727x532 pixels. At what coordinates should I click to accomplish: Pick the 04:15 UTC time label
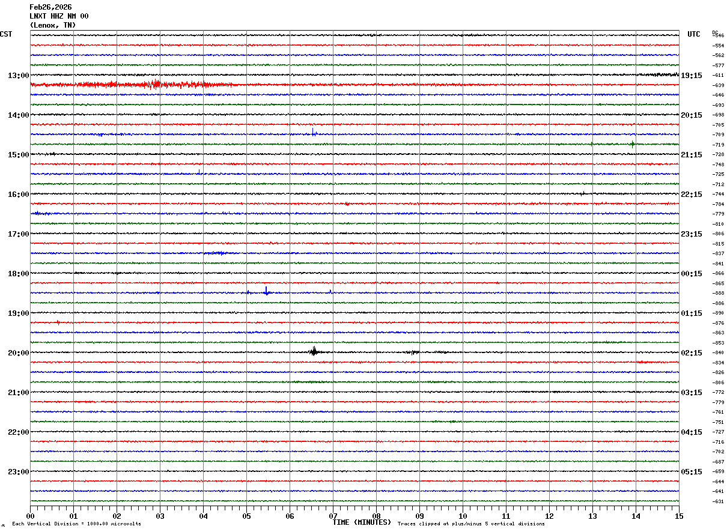point(692,432)
